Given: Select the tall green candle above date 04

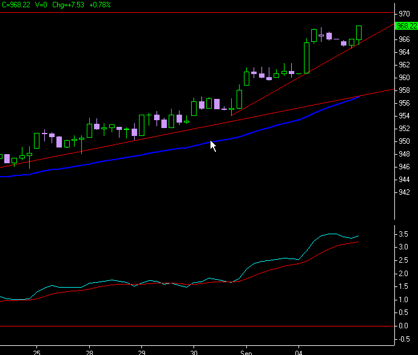Looking at the screenshot, I should 307,57.
